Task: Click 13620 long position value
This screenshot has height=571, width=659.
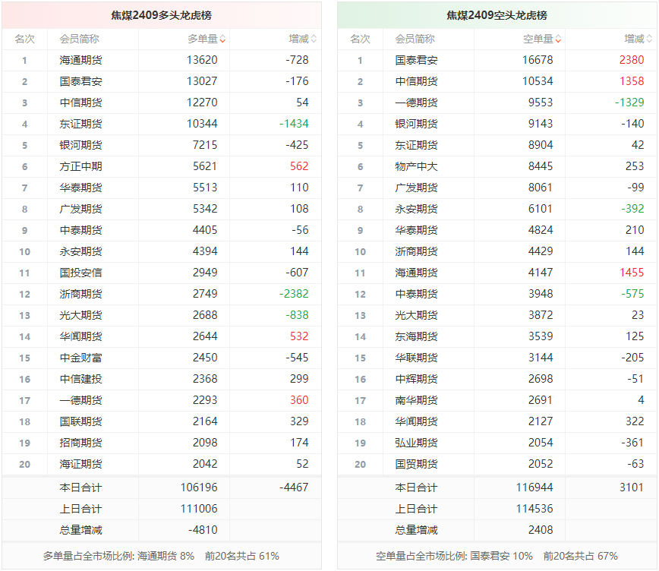Action: [x=202, y=60]
